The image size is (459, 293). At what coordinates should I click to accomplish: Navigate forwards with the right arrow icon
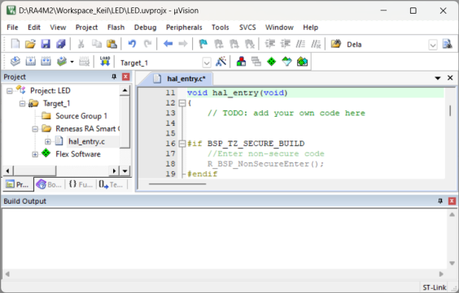(x=183, y=44)
